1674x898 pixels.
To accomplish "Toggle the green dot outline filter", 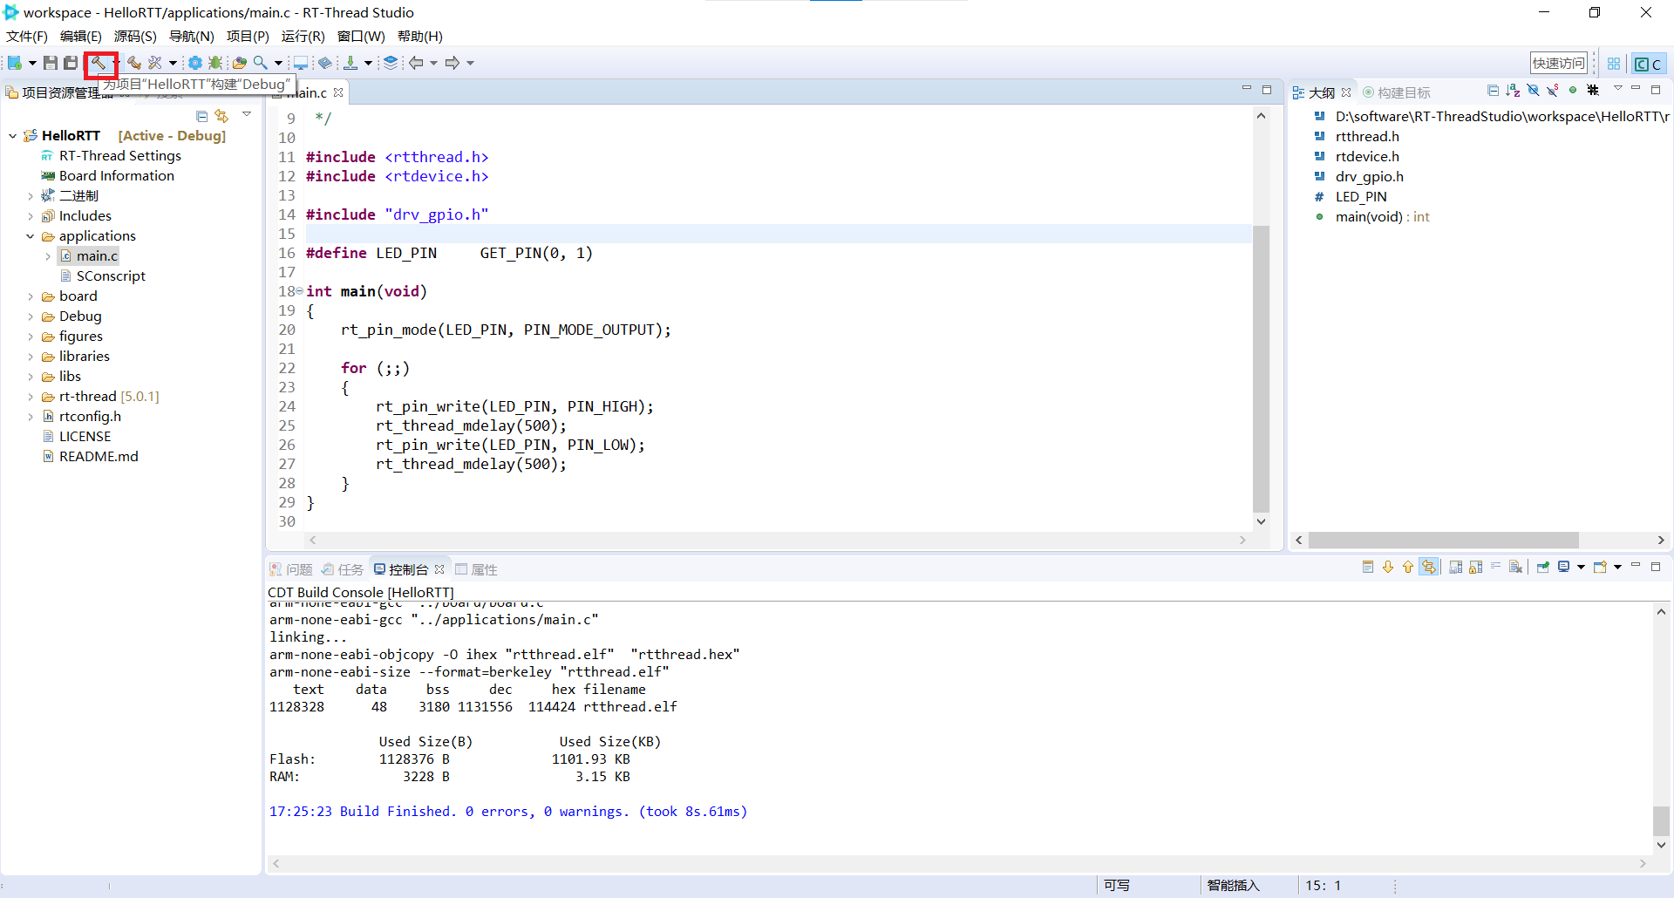I will click(x=1573, y=91).
